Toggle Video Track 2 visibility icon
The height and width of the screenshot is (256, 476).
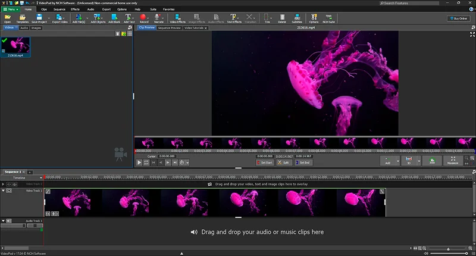tap(9, 184)
